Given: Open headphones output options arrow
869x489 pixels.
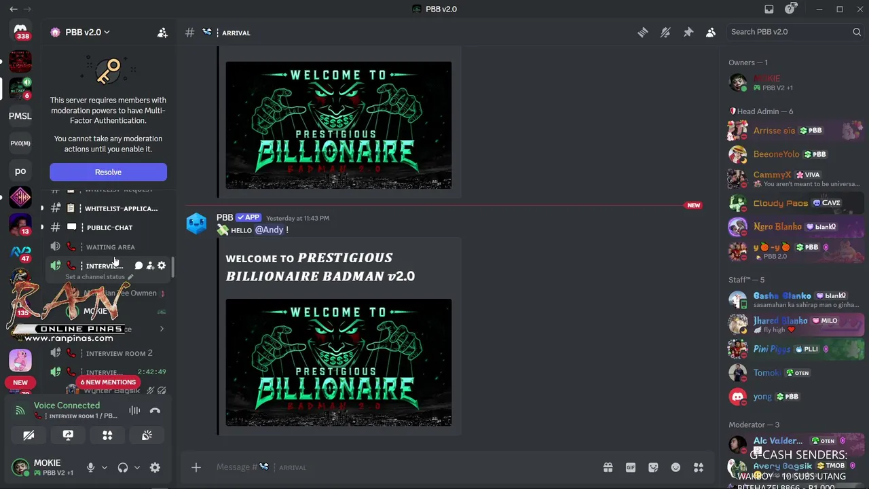Looking at the screenshot, I should (136, 467).
